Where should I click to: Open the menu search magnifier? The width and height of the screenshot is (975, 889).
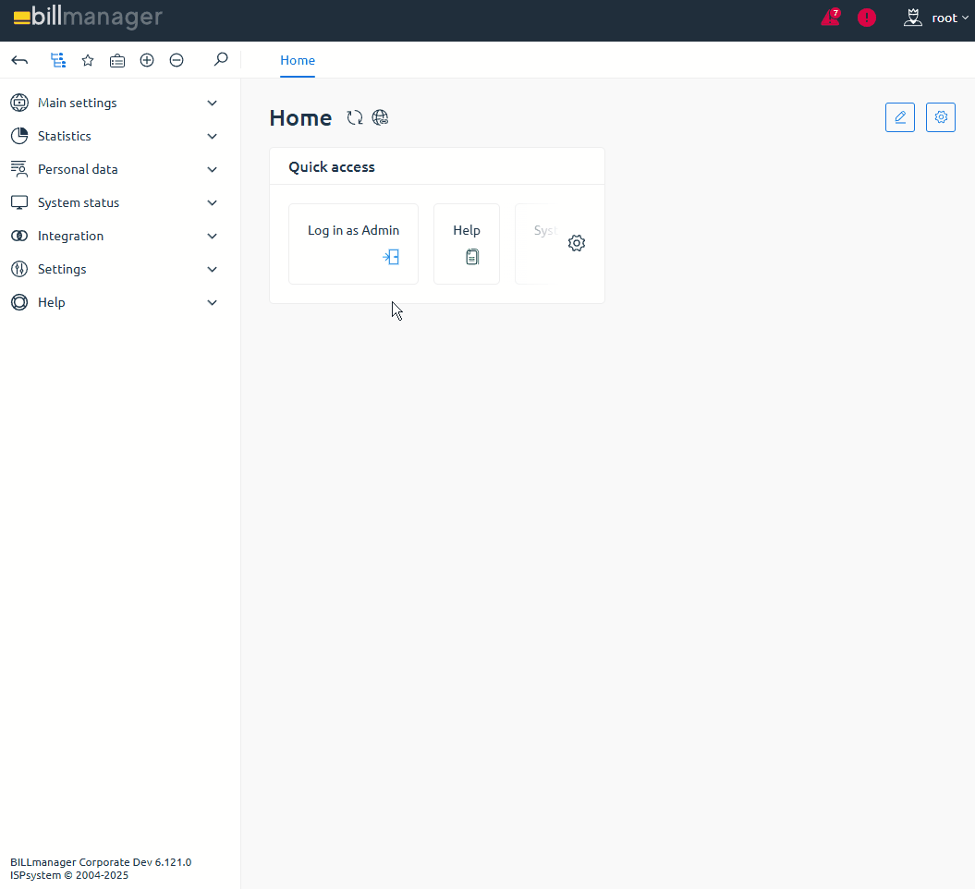[221, 60]
